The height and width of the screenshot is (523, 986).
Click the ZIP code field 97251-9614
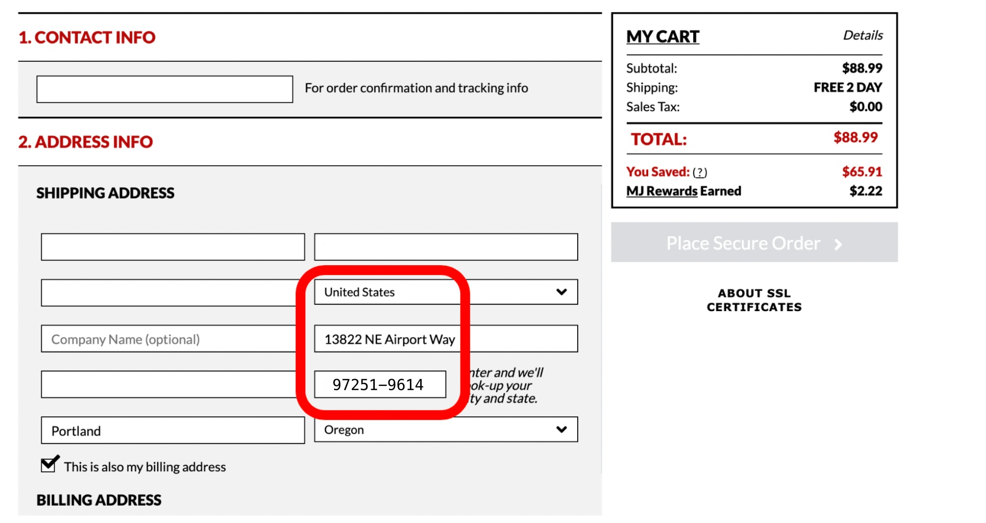click(380, 384)
